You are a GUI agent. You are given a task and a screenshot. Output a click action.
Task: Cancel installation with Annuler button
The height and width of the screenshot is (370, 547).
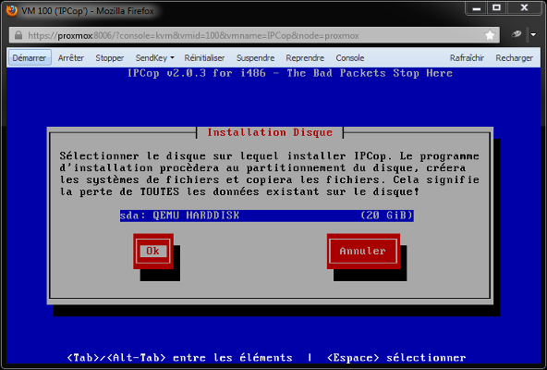pyautogui.click(x=363, y=252)
